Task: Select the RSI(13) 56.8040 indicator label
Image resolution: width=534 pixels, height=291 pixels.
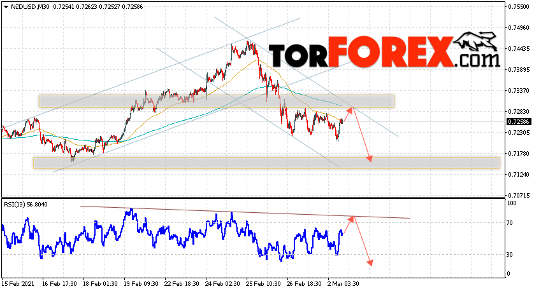Action: click(x=26, y=205)
